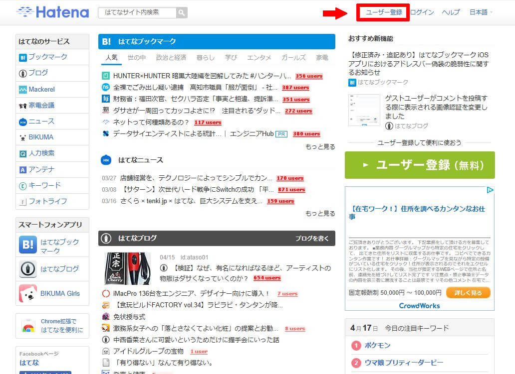The height and width of the screenshot is (374, 515).
Task: Open the Facebook はてな page link
Action: [29, 363]
